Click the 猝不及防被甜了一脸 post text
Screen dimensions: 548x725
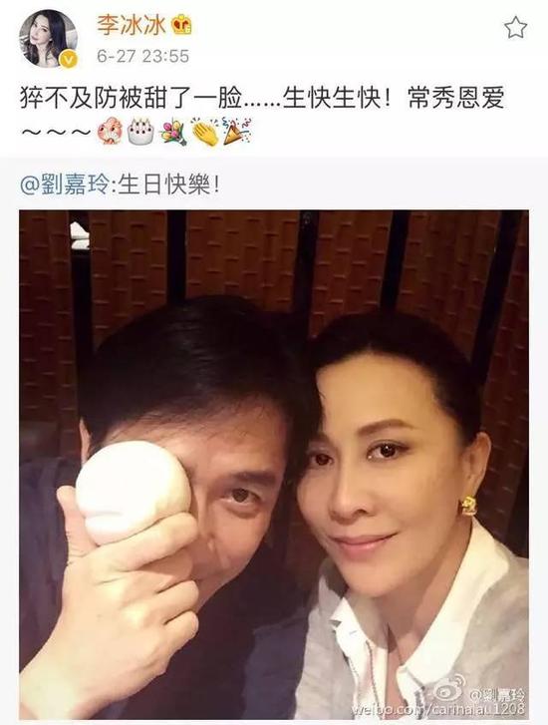(131, 99)
